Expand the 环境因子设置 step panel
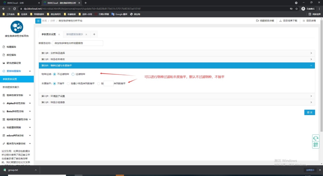 tap(176, 96)
